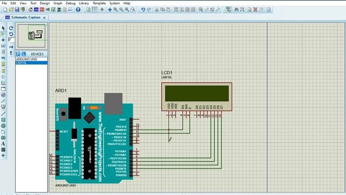Select the 2D Line drawing tool
Screen dimensions: 346x195
(x=3, y=114)
